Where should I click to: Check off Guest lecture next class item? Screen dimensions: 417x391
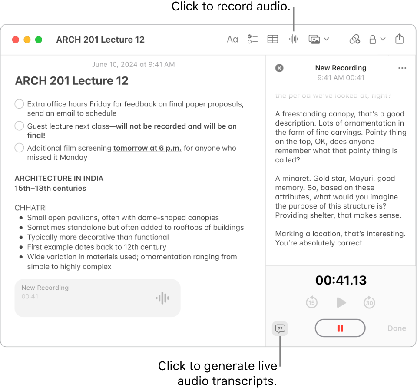19,126
